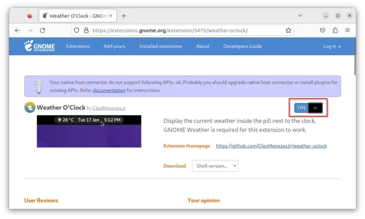Open the About page
The height and width of the screenshot is (219, 365).
pyautogui.click(x=202, y=46)
